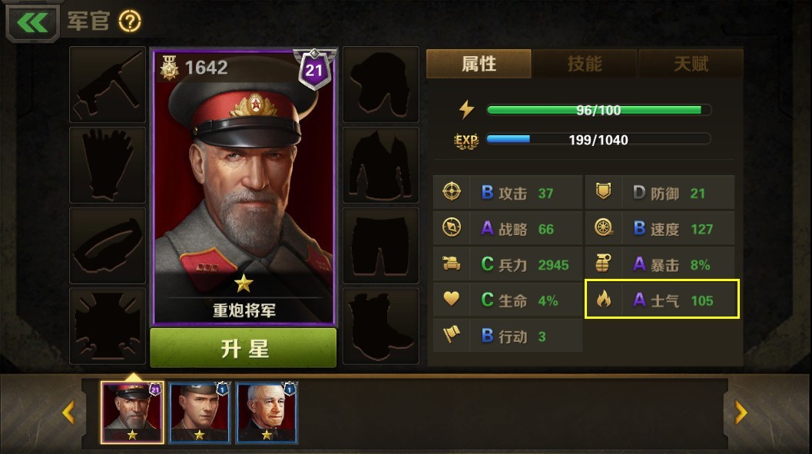812x454 pixels.
Task: Select the white-haired officer thumbnail
Action: (267, 413)
